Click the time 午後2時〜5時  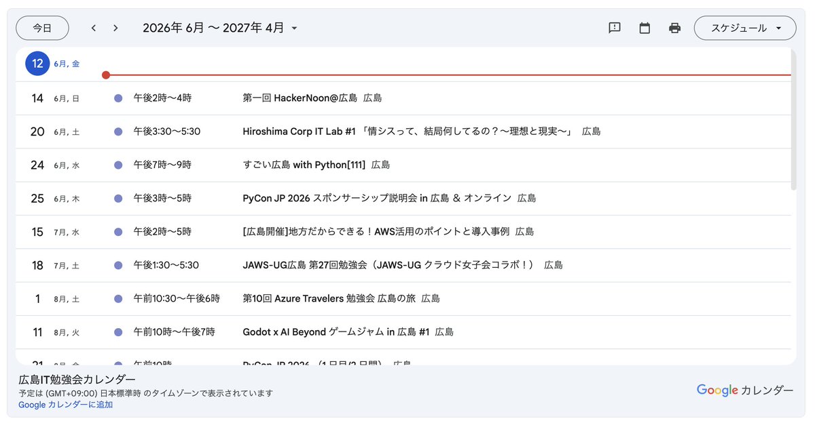(x=162, y=231)
